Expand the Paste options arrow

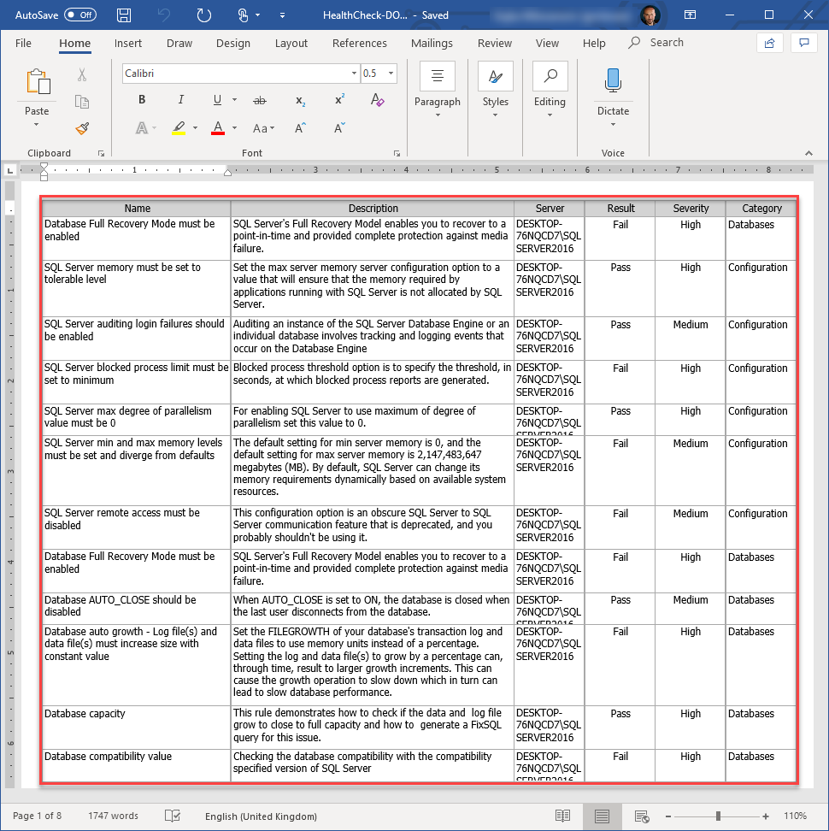pos(37,125)
